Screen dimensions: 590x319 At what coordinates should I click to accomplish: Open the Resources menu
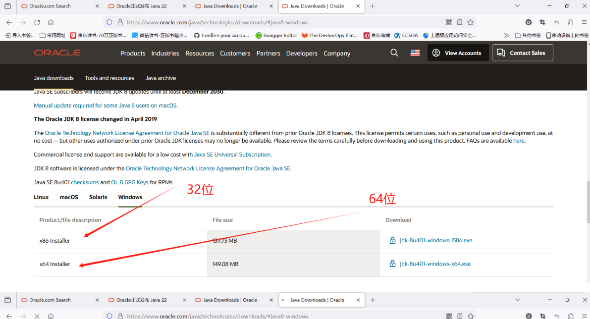coord(200,53)
